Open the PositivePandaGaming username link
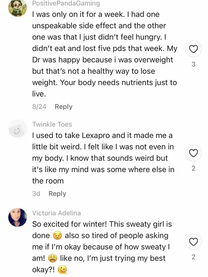The image size is (208, 277). pyautogui.click(x=66, y=4)
